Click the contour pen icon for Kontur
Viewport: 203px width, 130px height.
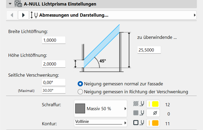[x=138, y=123]
